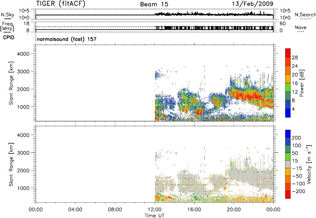Click the 'Power [dB]' colorbar title

(301, 83)
